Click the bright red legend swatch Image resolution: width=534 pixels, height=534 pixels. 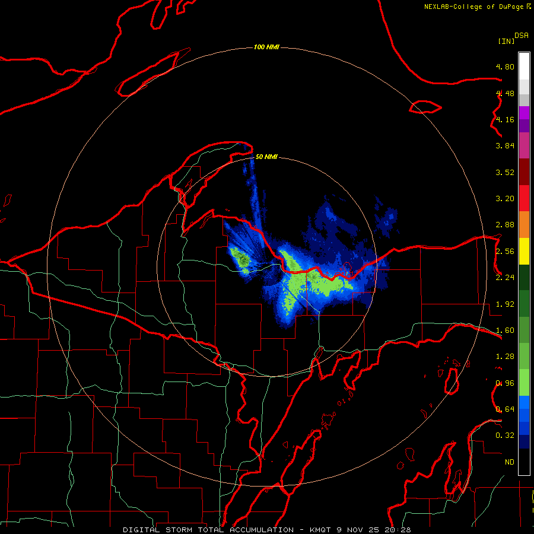[x=524, y=198]
